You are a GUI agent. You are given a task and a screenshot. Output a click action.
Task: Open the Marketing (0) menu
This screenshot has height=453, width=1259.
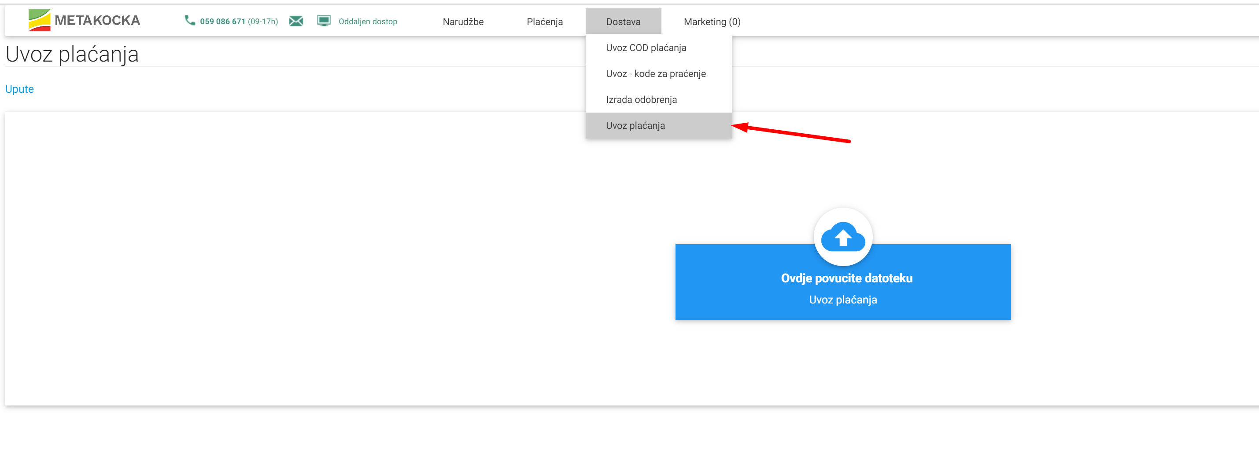click(x=712, y=22)
